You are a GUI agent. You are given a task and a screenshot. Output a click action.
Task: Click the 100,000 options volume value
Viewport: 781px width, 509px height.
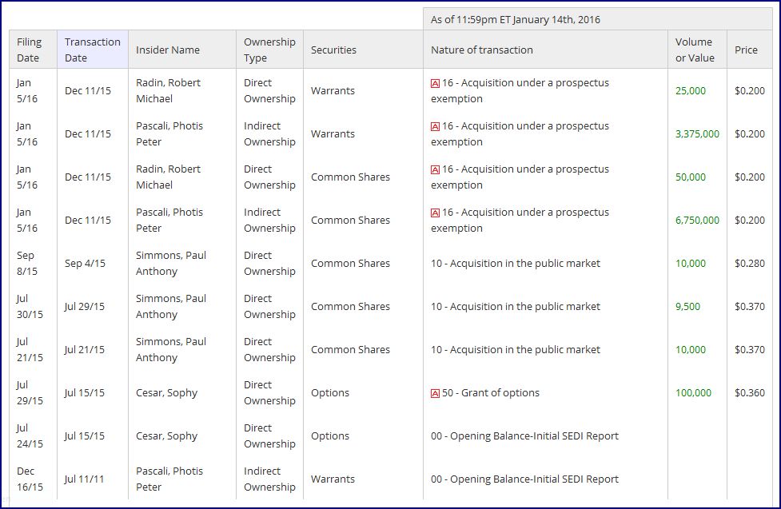(693, 393)
